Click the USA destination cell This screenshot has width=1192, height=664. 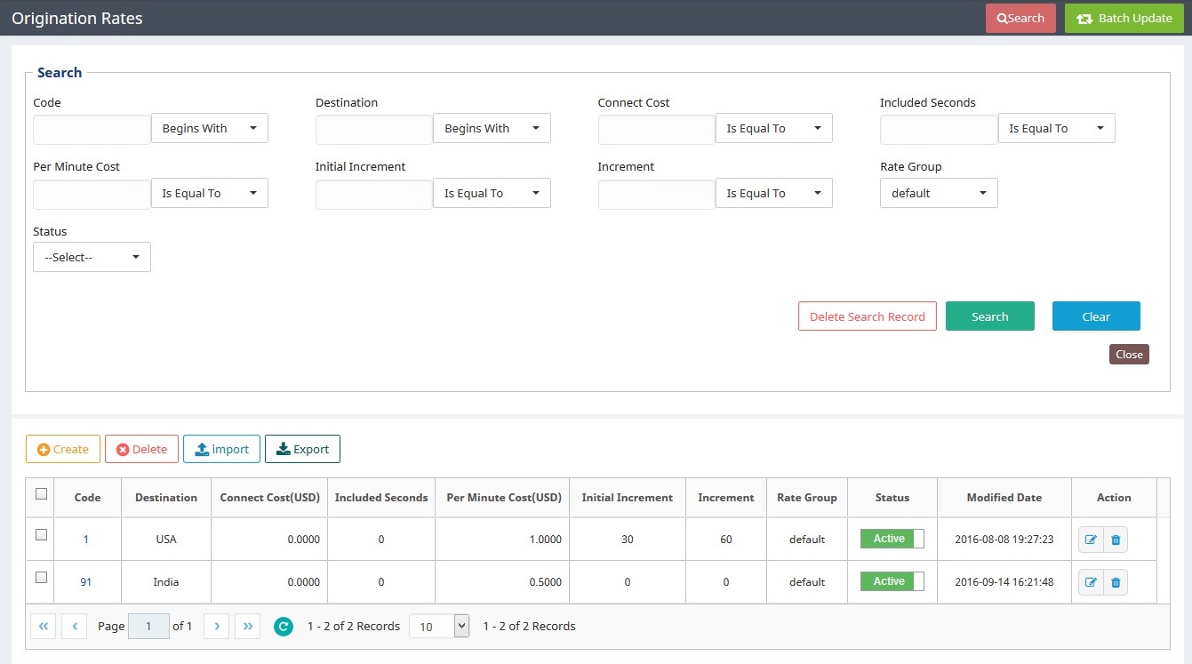pyautogui.click(x=166, y=540)
